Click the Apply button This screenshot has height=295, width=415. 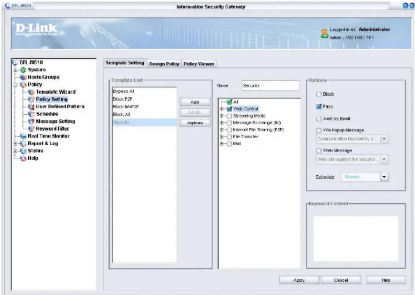[x=299, y=280]
